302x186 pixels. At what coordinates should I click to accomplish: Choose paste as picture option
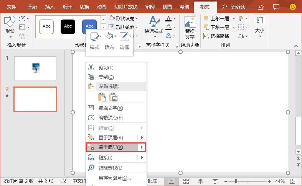(x=113, y=97)
